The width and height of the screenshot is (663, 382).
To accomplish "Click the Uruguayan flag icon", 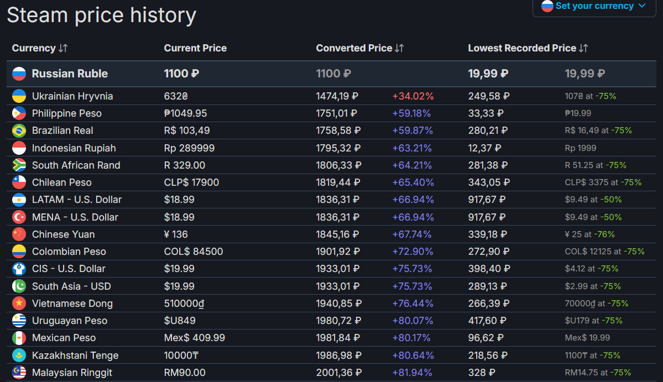I will pos(19,321).
